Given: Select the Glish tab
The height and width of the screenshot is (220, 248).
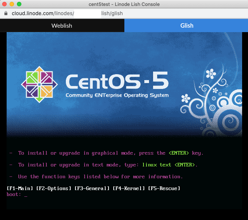Looking at the screenshot, I should click(186, 25).
